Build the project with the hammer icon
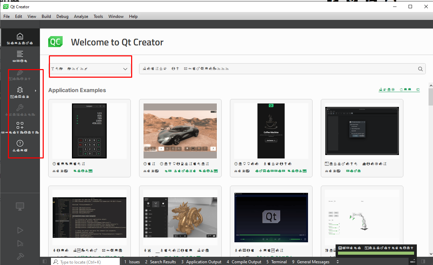433x265 pixels. 20,256
